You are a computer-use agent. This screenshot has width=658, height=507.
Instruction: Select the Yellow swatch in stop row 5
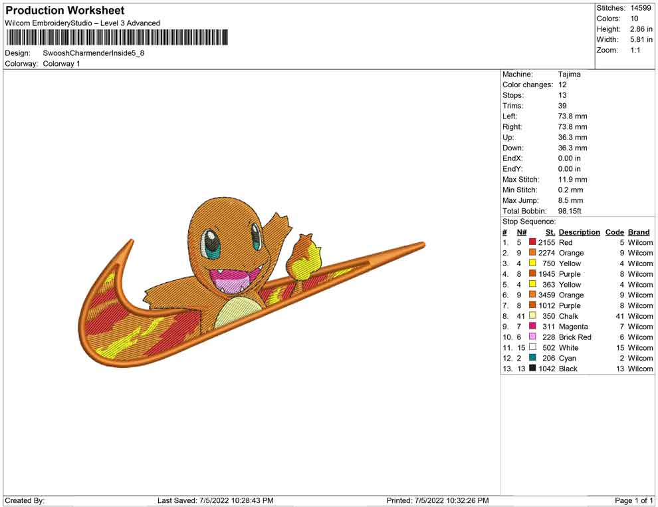532,284
